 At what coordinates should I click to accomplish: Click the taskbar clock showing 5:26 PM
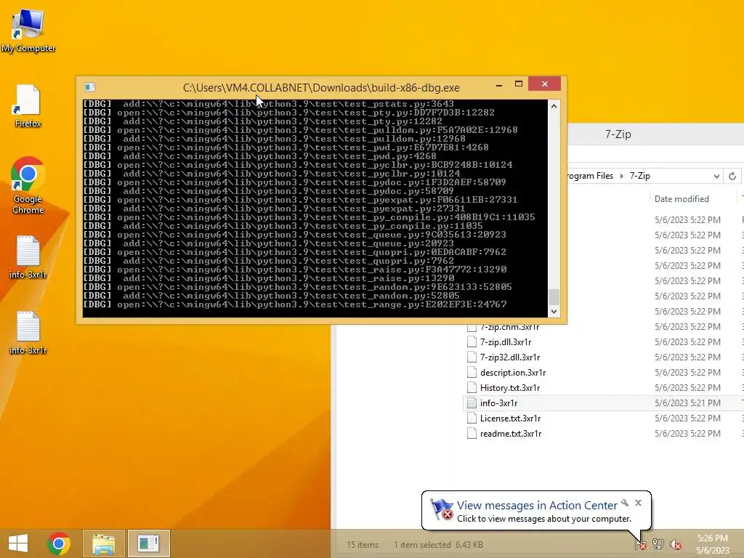pyautogui.click(x=712, y=544)
